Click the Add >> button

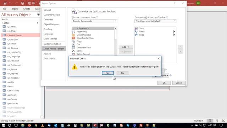(126, 47)
